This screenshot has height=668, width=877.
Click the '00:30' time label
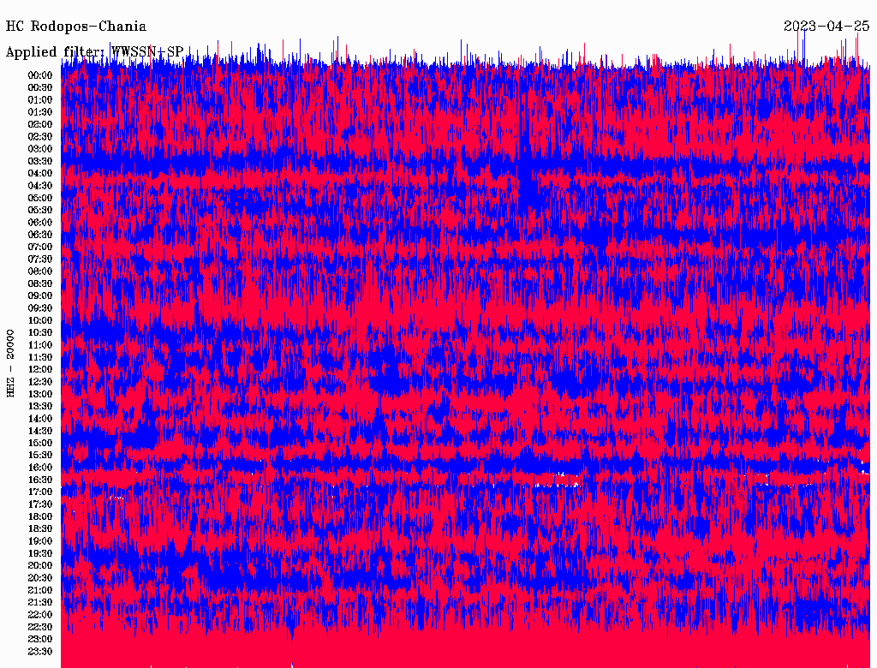pos(40,87)
